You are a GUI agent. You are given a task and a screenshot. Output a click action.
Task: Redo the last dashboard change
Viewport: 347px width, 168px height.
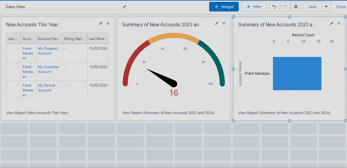[x=285, y=7]
